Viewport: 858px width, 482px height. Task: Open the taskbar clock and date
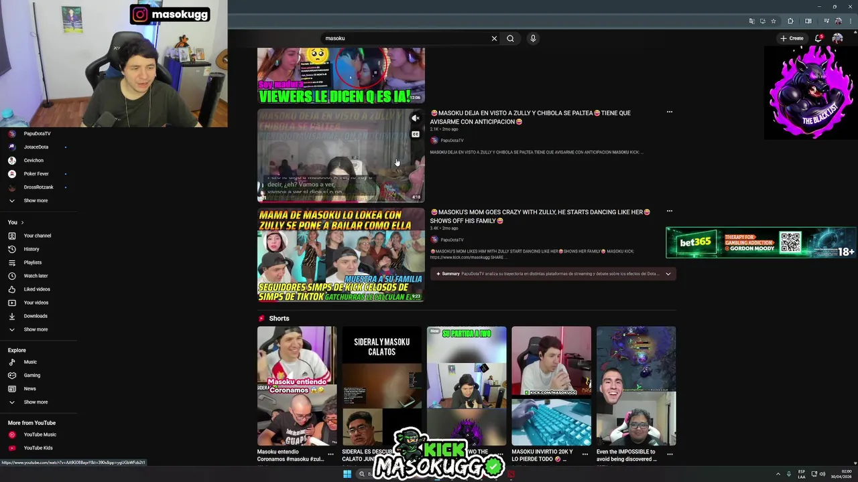(x=841, y=474)
